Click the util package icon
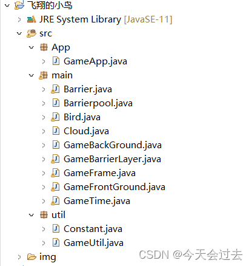The height and width of the screenshot is (266, 252). pyautogui.click(x=44, y=215)
